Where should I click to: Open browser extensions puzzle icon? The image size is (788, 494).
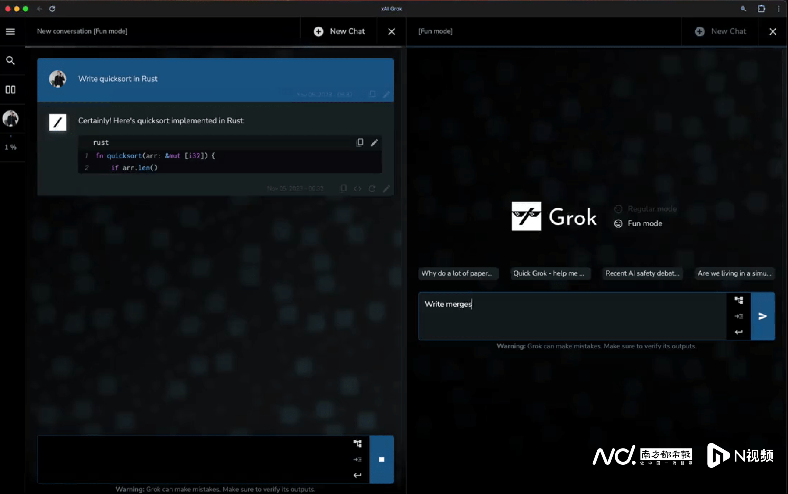point(761,9)
